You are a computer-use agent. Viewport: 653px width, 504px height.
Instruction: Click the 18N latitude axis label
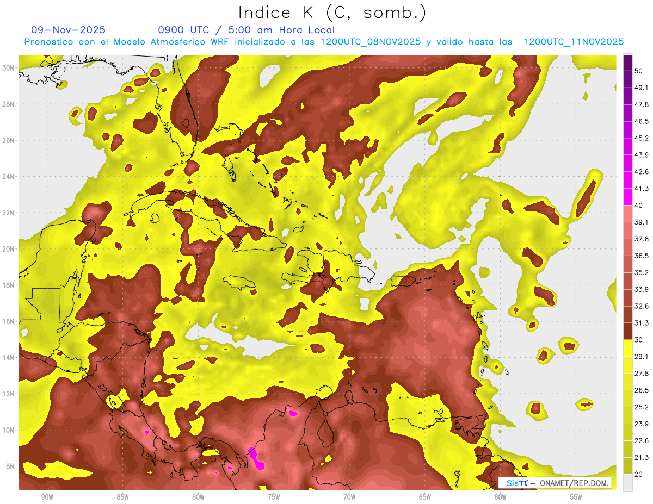click(x=9, y=285)
